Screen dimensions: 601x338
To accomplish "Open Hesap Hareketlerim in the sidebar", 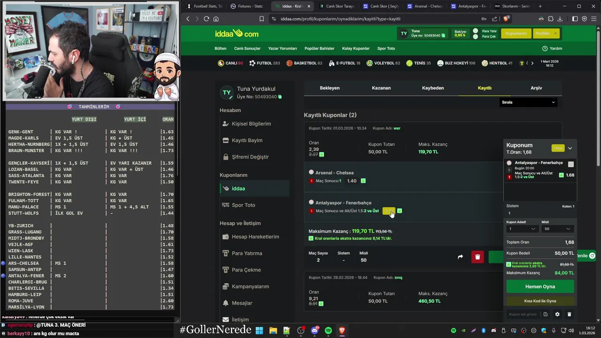I will (255, 237).
